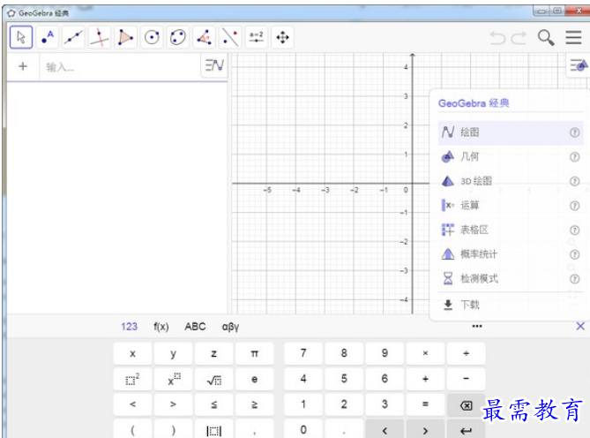Switch to the αβγ keyboard tab
Image resolution: width=590 pixels, height=438 pixels.
click(230, 327)
